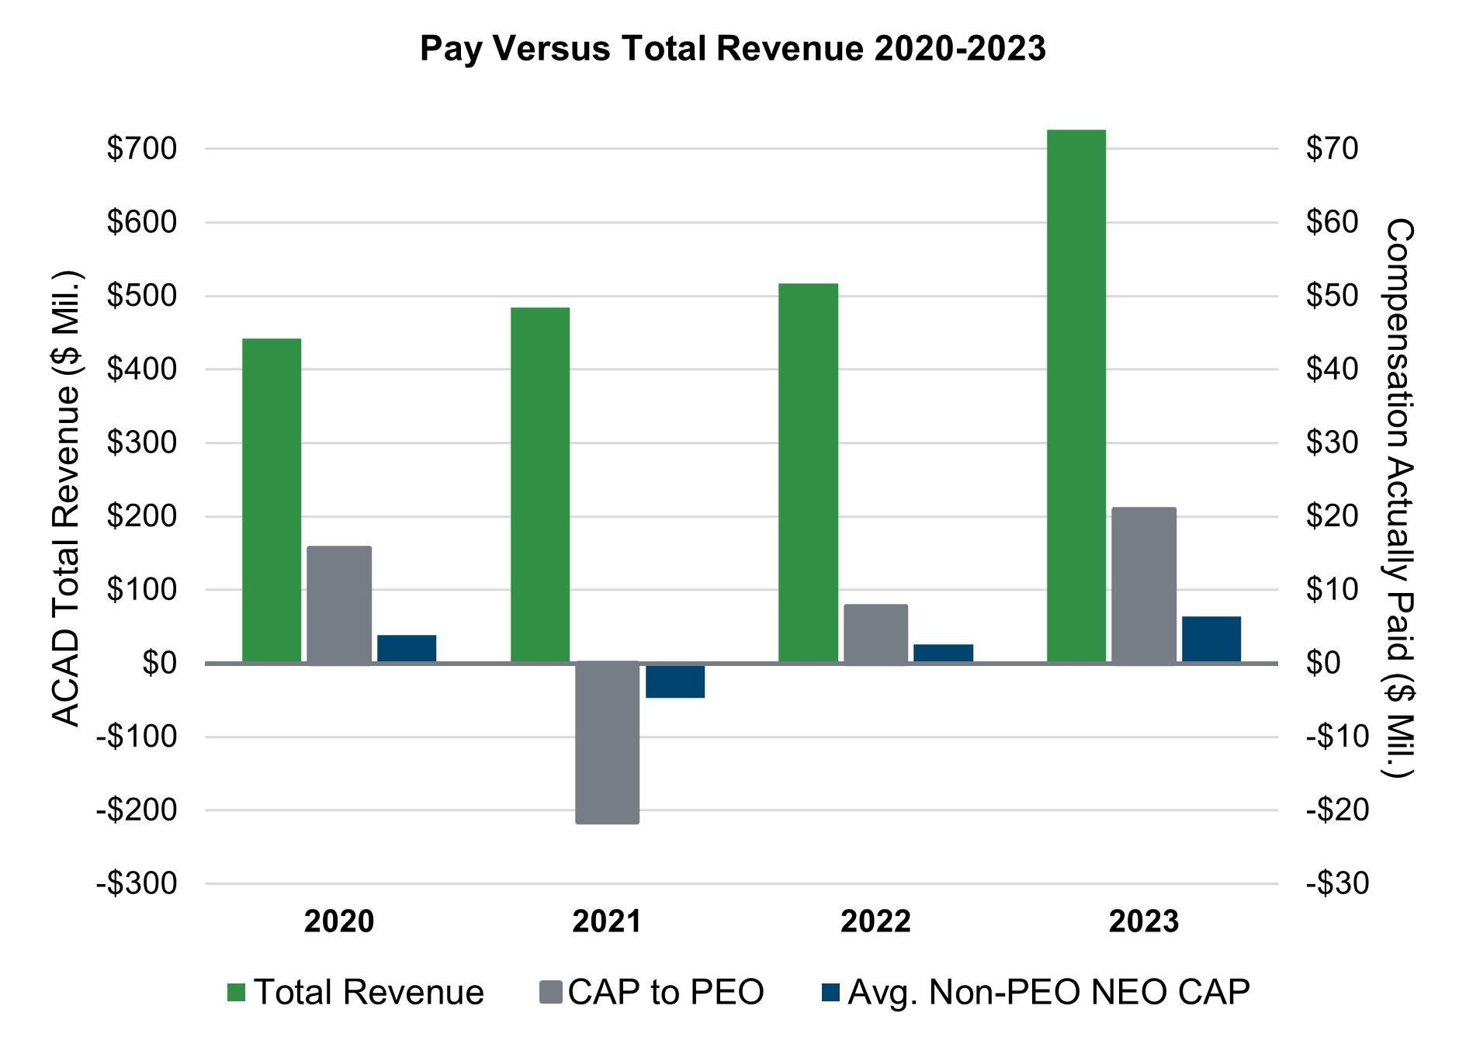Image resolution: width=1466 pixels, height=1044 pixels.
Task: Select the 2021 Total Revenue green bar
Action: pos(540,485)
